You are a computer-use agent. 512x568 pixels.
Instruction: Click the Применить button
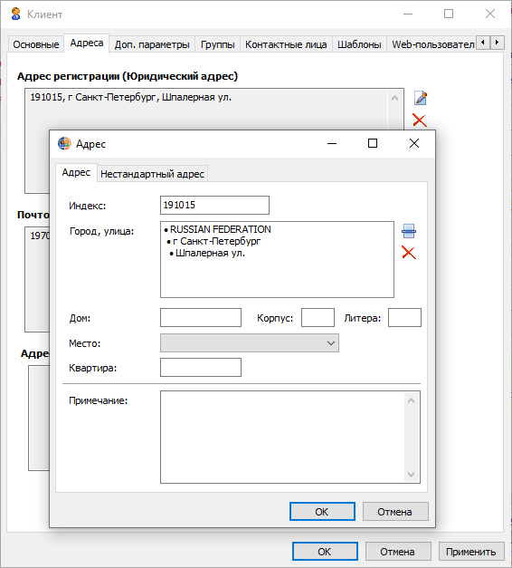point(471,552)
